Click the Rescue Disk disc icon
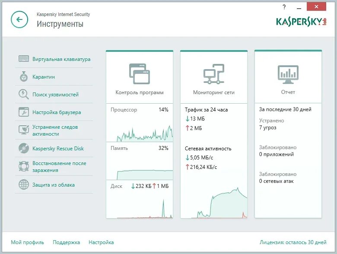This screenshot has width=337, height=254. tap(24, 148)
